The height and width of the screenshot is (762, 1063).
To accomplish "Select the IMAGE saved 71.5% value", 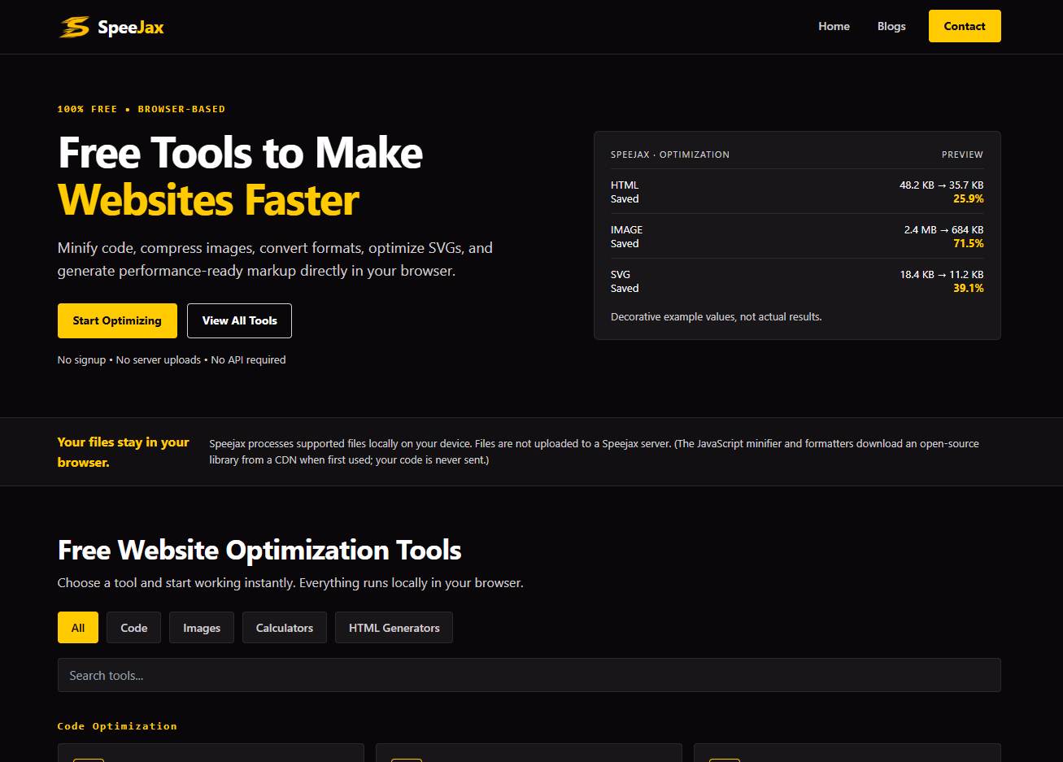I will [968, 244].
